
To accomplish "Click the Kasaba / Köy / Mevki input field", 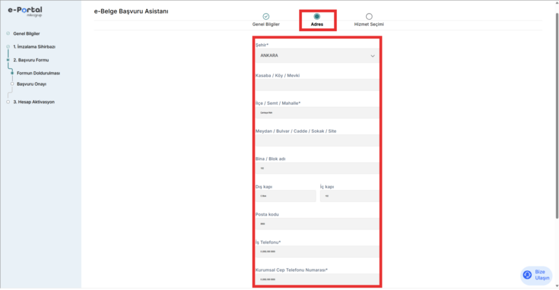I will [x=317, y=84].
